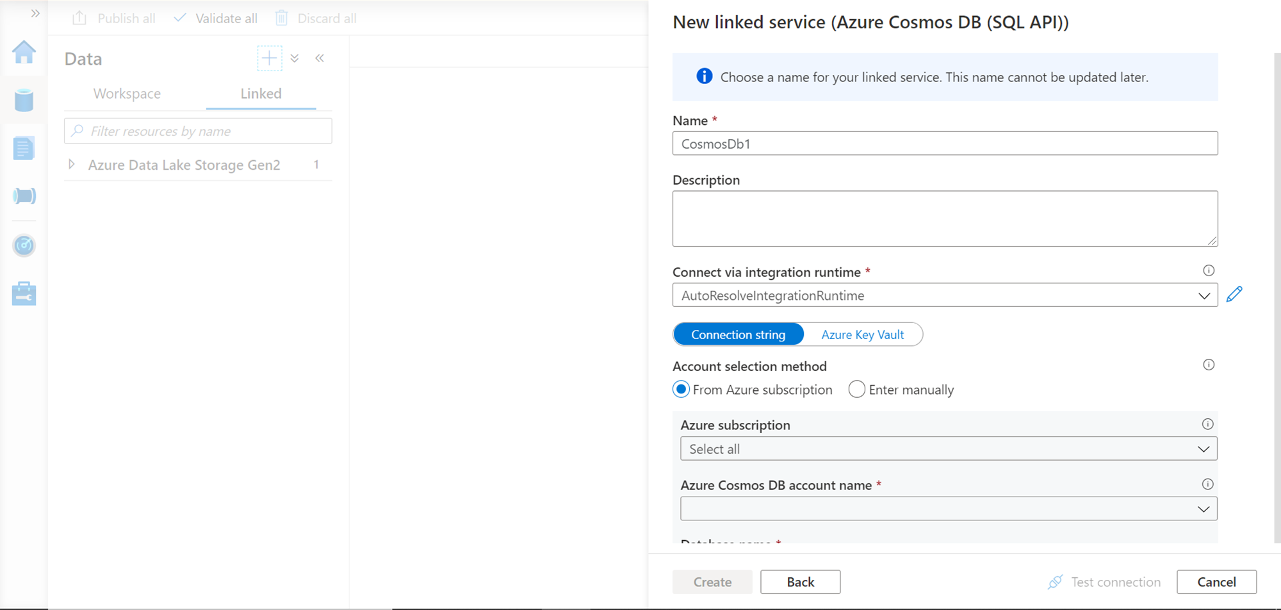The image size is (1281, 610).
Task: Open the Develop hub document icon
Action: coord(24,148)
